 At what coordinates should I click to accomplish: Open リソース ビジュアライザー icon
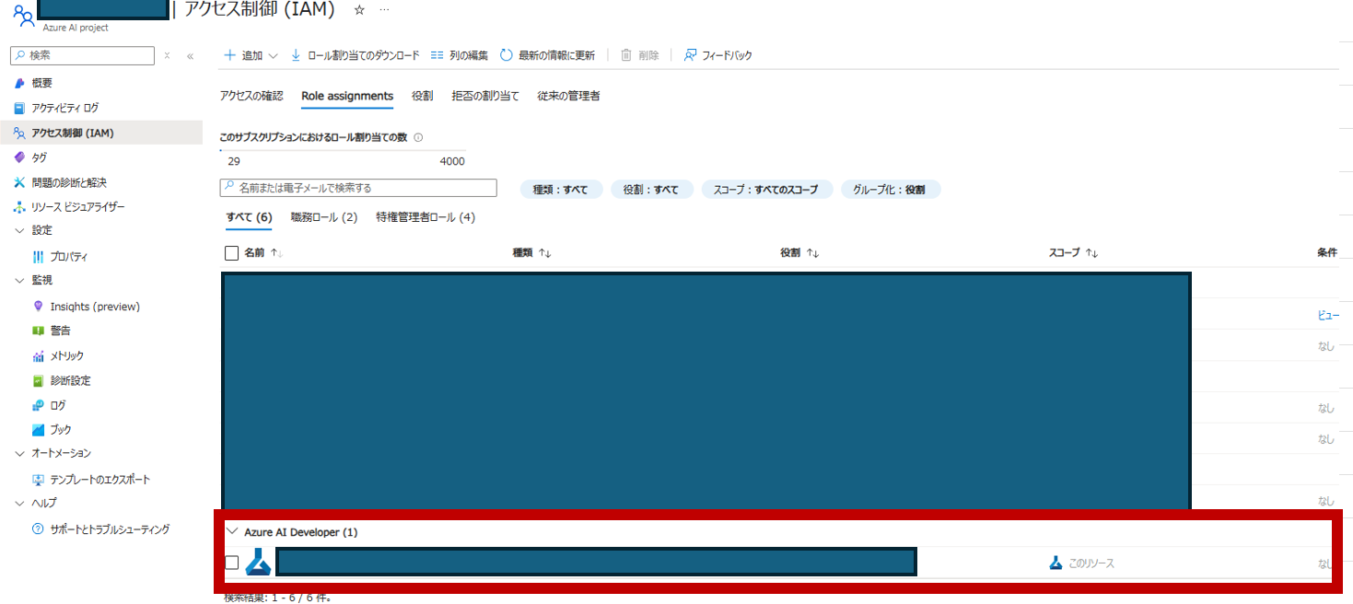click(x=19, y=207)
